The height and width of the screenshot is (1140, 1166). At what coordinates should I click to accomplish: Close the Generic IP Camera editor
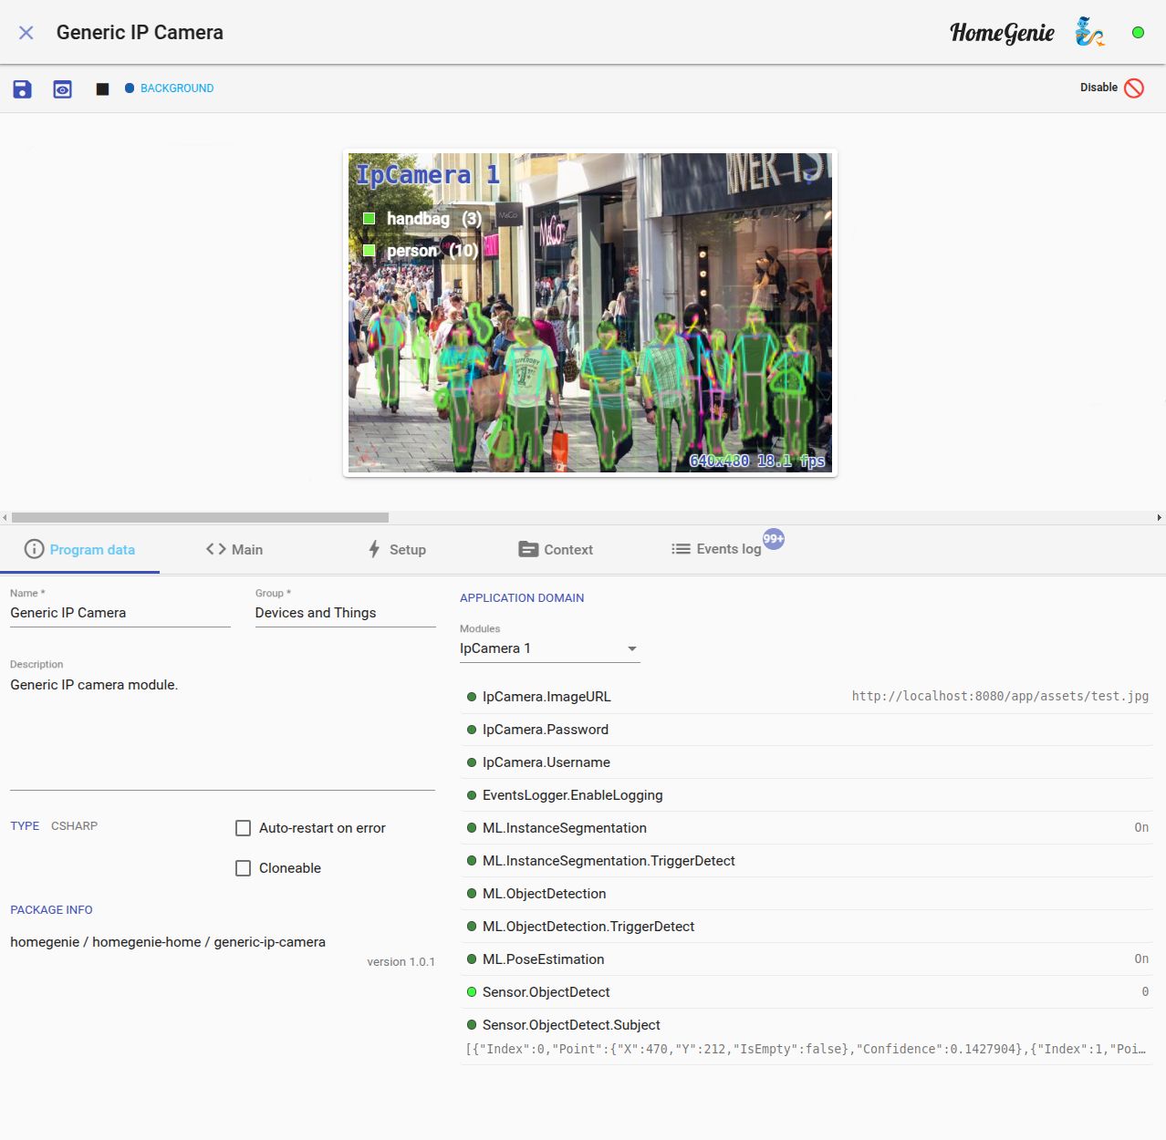[26, 33]
